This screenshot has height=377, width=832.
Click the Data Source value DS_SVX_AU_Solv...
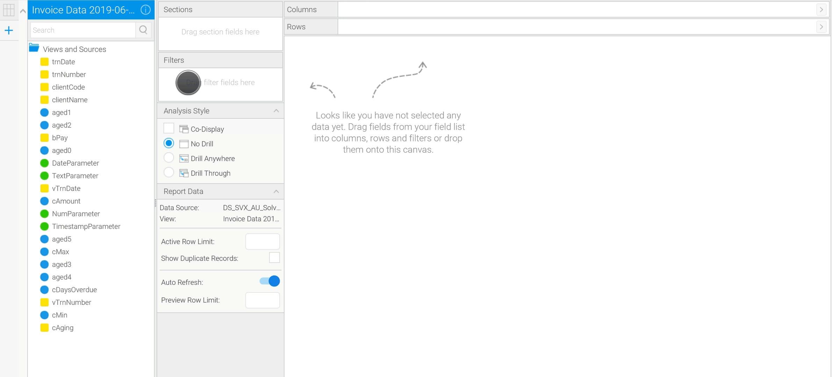point(252,208)
